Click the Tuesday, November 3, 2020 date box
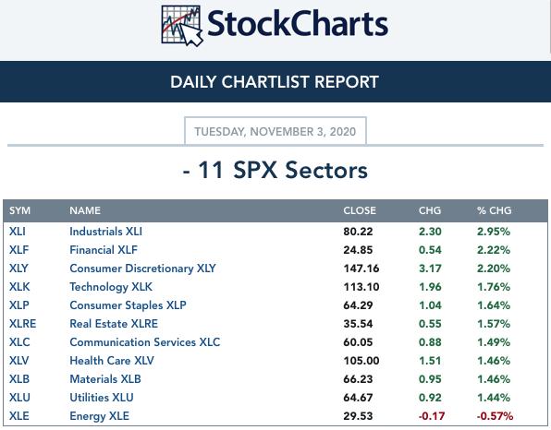Viewport: 551px width, 430px height. (x=275, y=132)
